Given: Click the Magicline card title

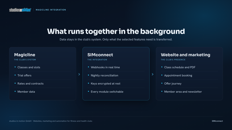Looking at the screenshot, I should pyautogui.click(x=25, y=55).
